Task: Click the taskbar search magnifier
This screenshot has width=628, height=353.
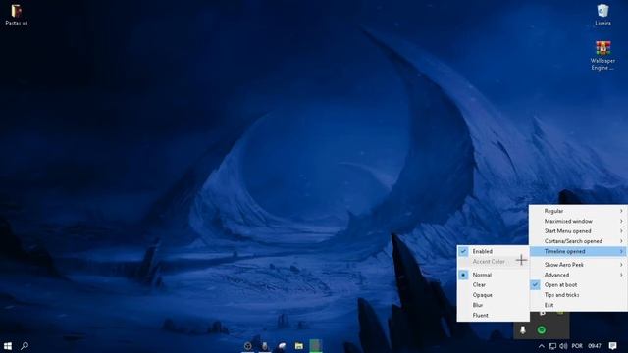Action: (25, 346)
